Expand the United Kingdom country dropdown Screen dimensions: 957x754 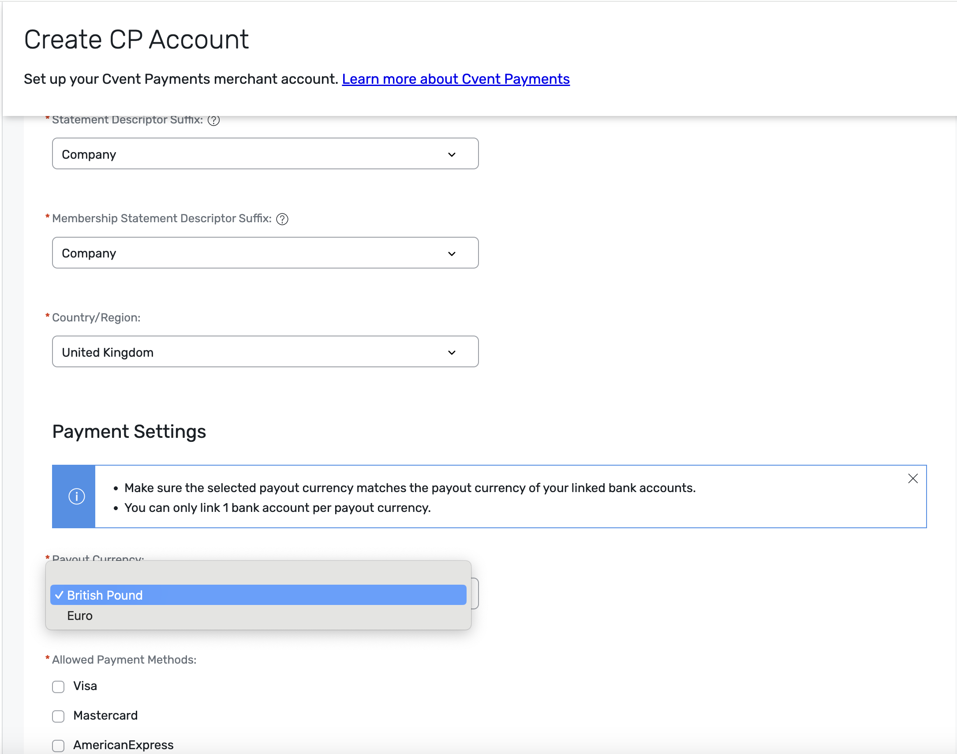click(x=265, y=351)
